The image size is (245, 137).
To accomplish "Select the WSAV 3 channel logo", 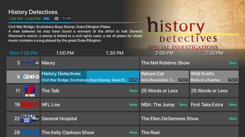I will click(x=30, y=63).
